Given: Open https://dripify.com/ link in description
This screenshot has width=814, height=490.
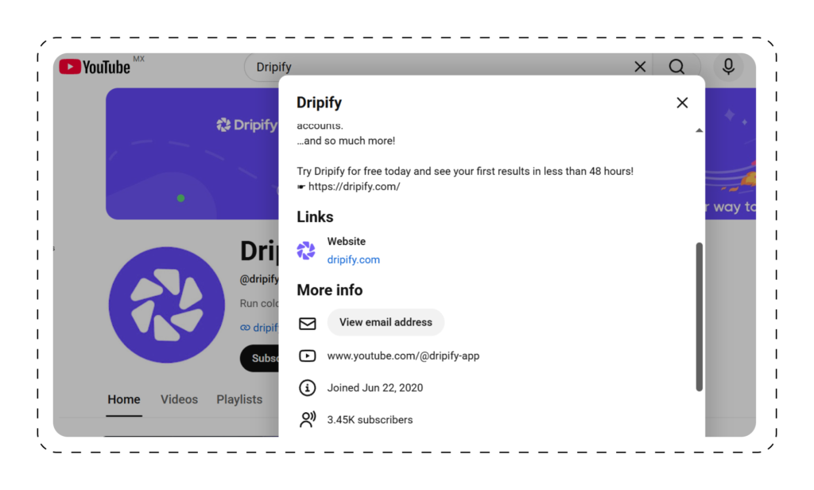Looking at the screenshot, I should (354, 187).
